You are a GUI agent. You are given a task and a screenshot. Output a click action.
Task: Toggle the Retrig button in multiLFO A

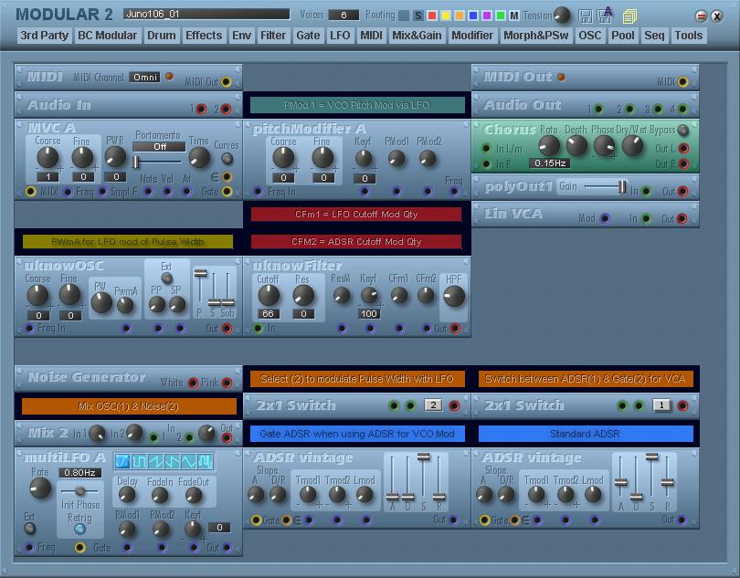point(80,528)
